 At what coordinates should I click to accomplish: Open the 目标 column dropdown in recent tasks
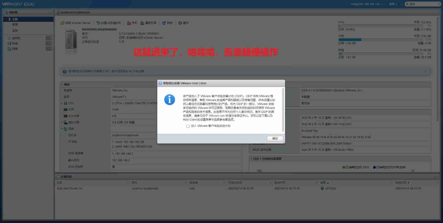pos(186,183)
